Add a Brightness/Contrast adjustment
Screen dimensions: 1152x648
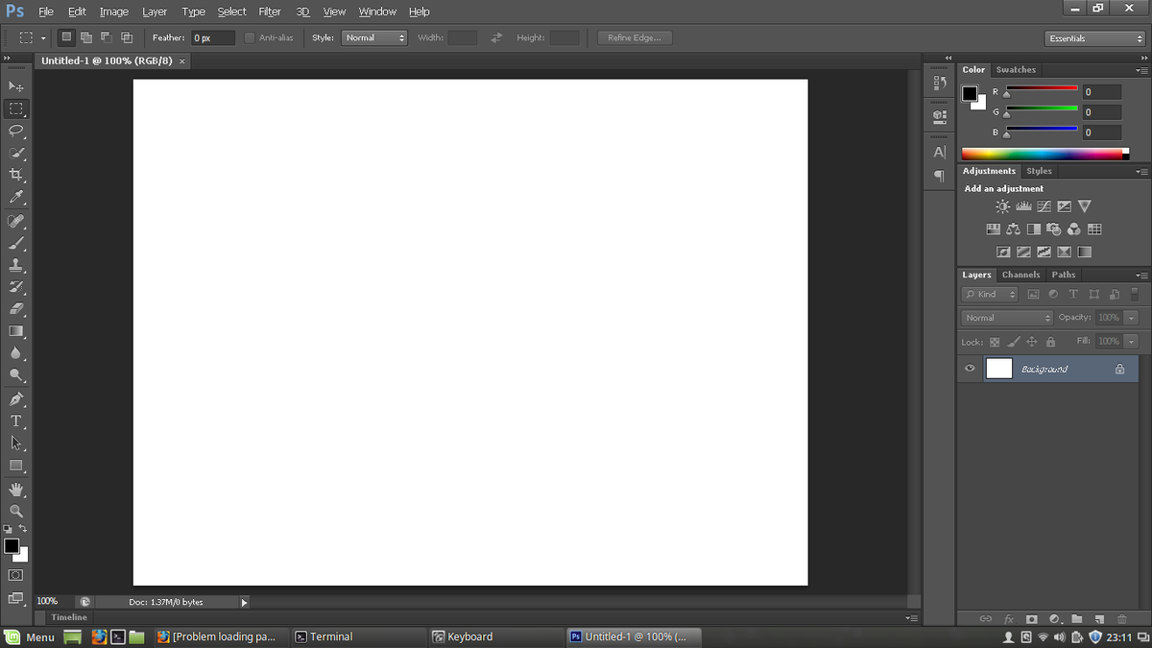click(x=1001, y=205)
